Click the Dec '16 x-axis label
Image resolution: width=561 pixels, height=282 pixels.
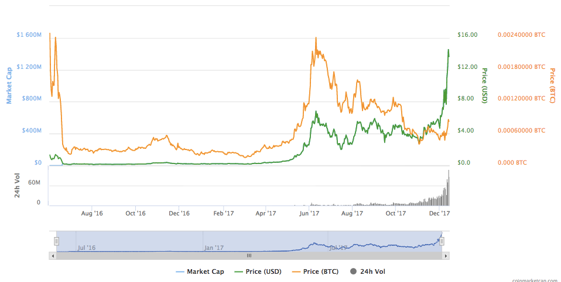pos(179,213)
